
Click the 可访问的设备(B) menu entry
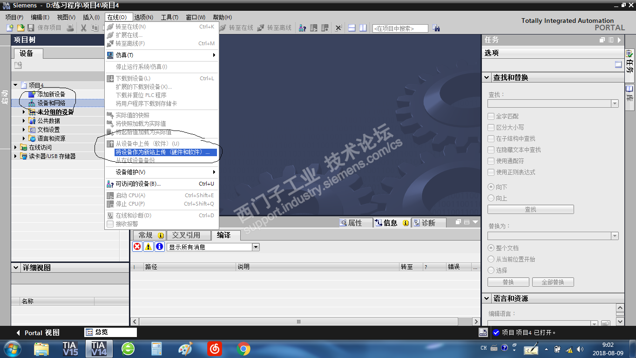pos(162,184)
